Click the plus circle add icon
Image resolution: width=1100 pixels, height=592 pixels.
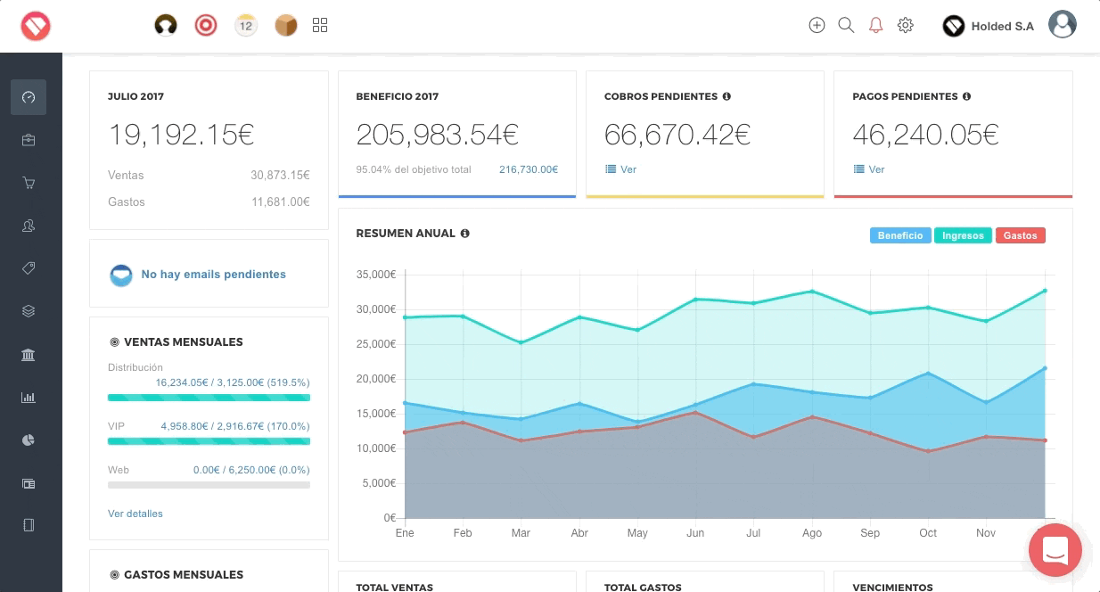click(817, 26)
